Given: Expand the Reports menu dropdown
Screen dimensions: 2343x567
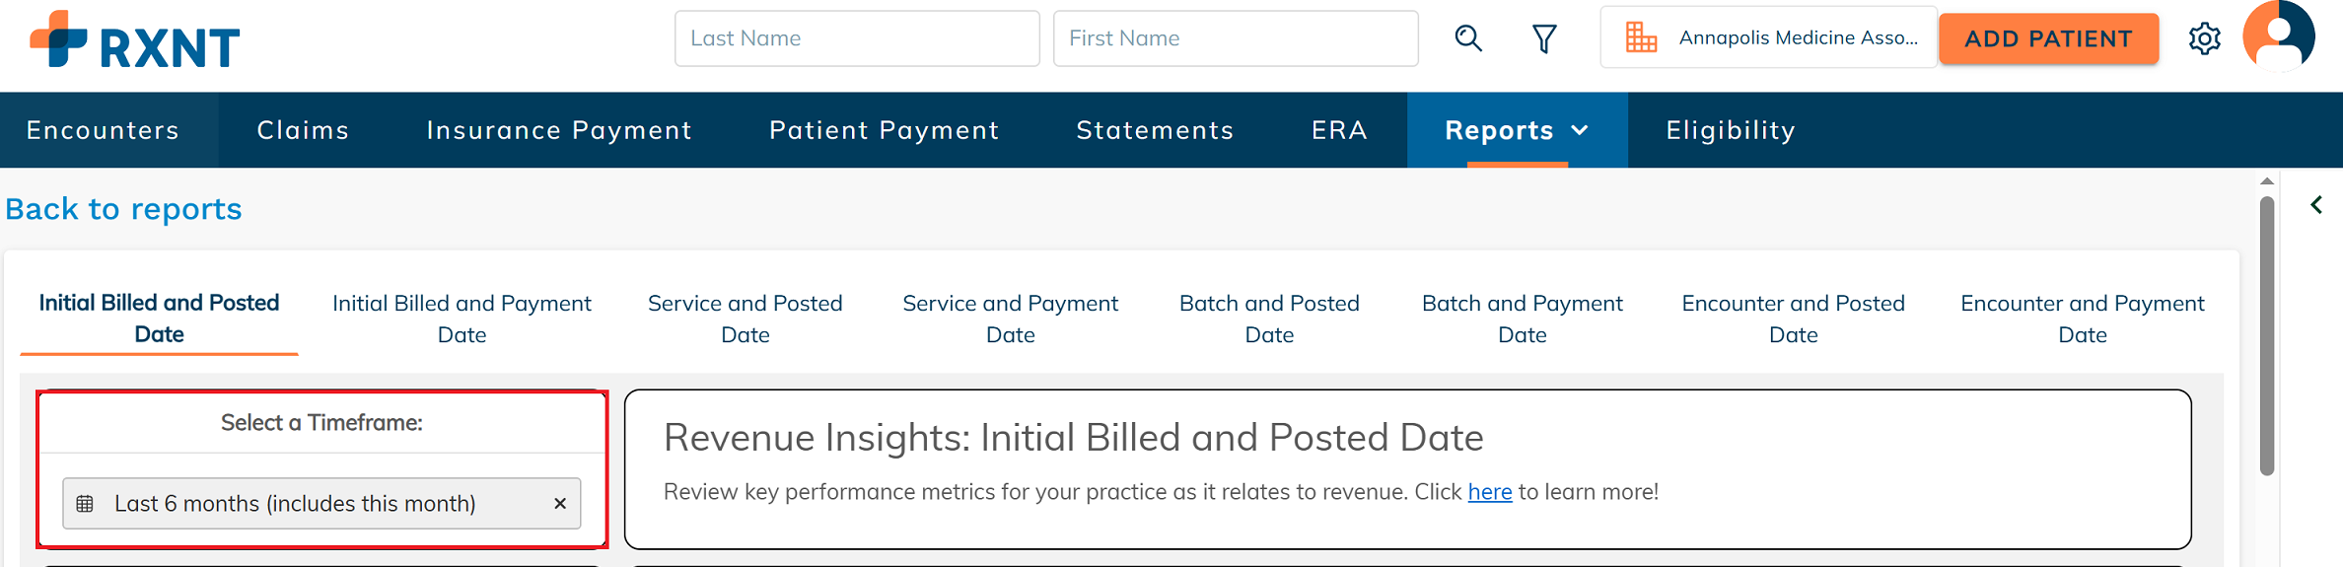Looking at the screenshot, I should tap(1517, 130).
